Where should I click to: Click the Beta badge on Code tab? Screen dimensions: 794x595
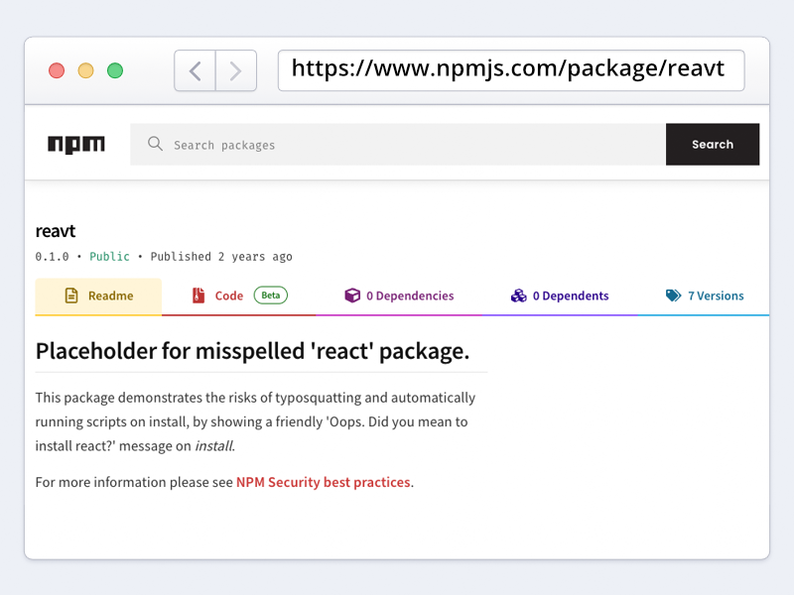tap(270, 296)
